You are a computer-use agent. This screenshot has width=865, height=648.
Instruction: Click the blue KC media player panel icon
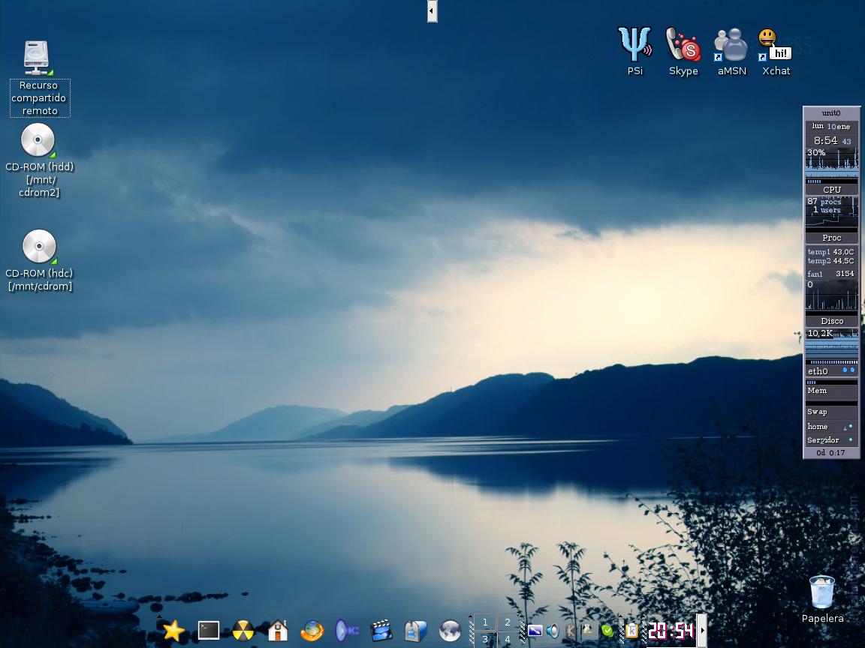346,630
